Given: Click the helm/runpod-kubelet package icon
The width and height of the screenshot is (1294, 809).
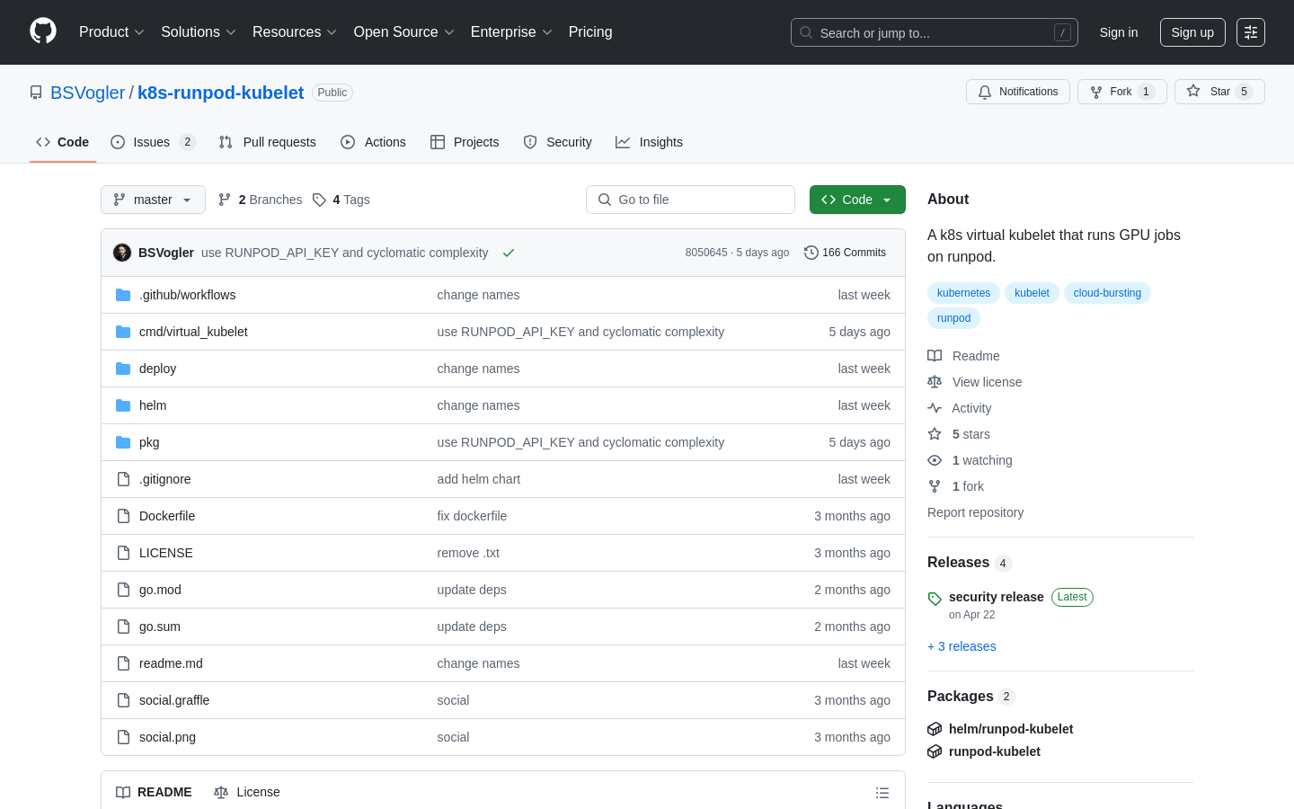Looking at the screenshot, I should (935, 729).
